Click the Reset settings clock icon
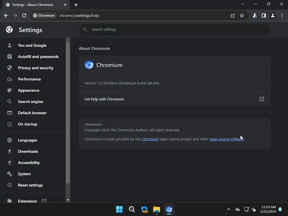288x216 pixels. click(10, 185)
